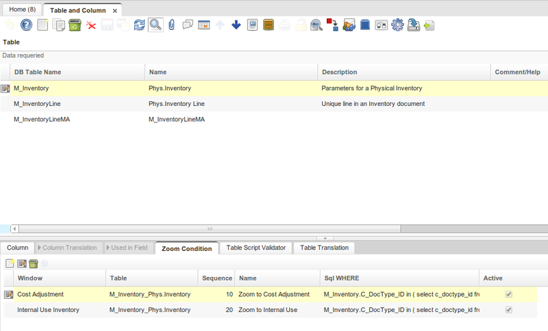Click the Help question mark icon
The height and width of the screenshot is (331, 548).
[x=27, y=25]
